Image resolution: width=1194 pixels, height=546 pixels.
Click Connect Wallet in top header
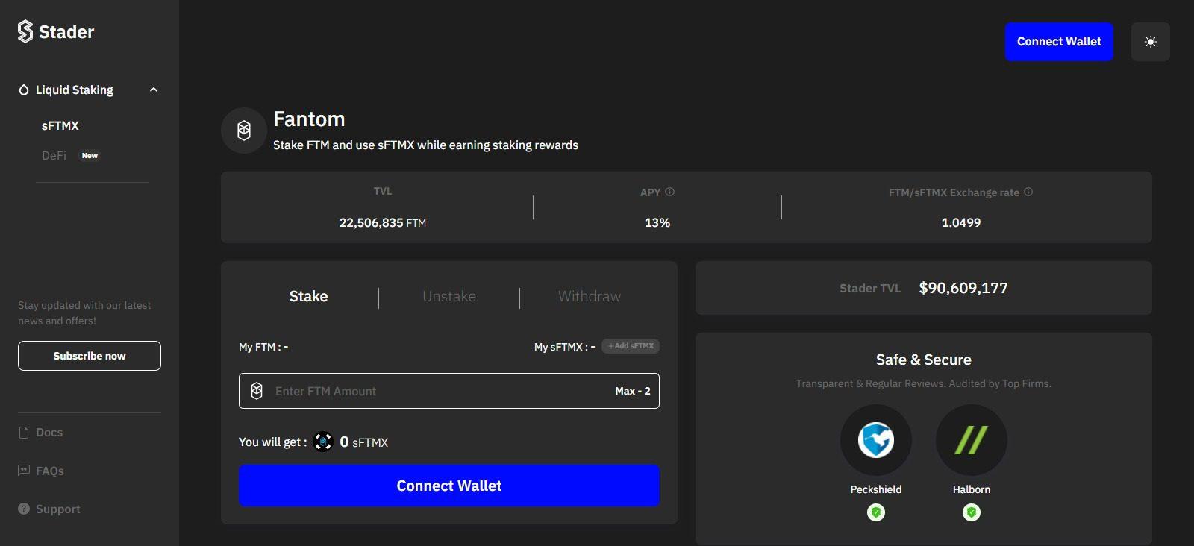tap(1059, 42)
